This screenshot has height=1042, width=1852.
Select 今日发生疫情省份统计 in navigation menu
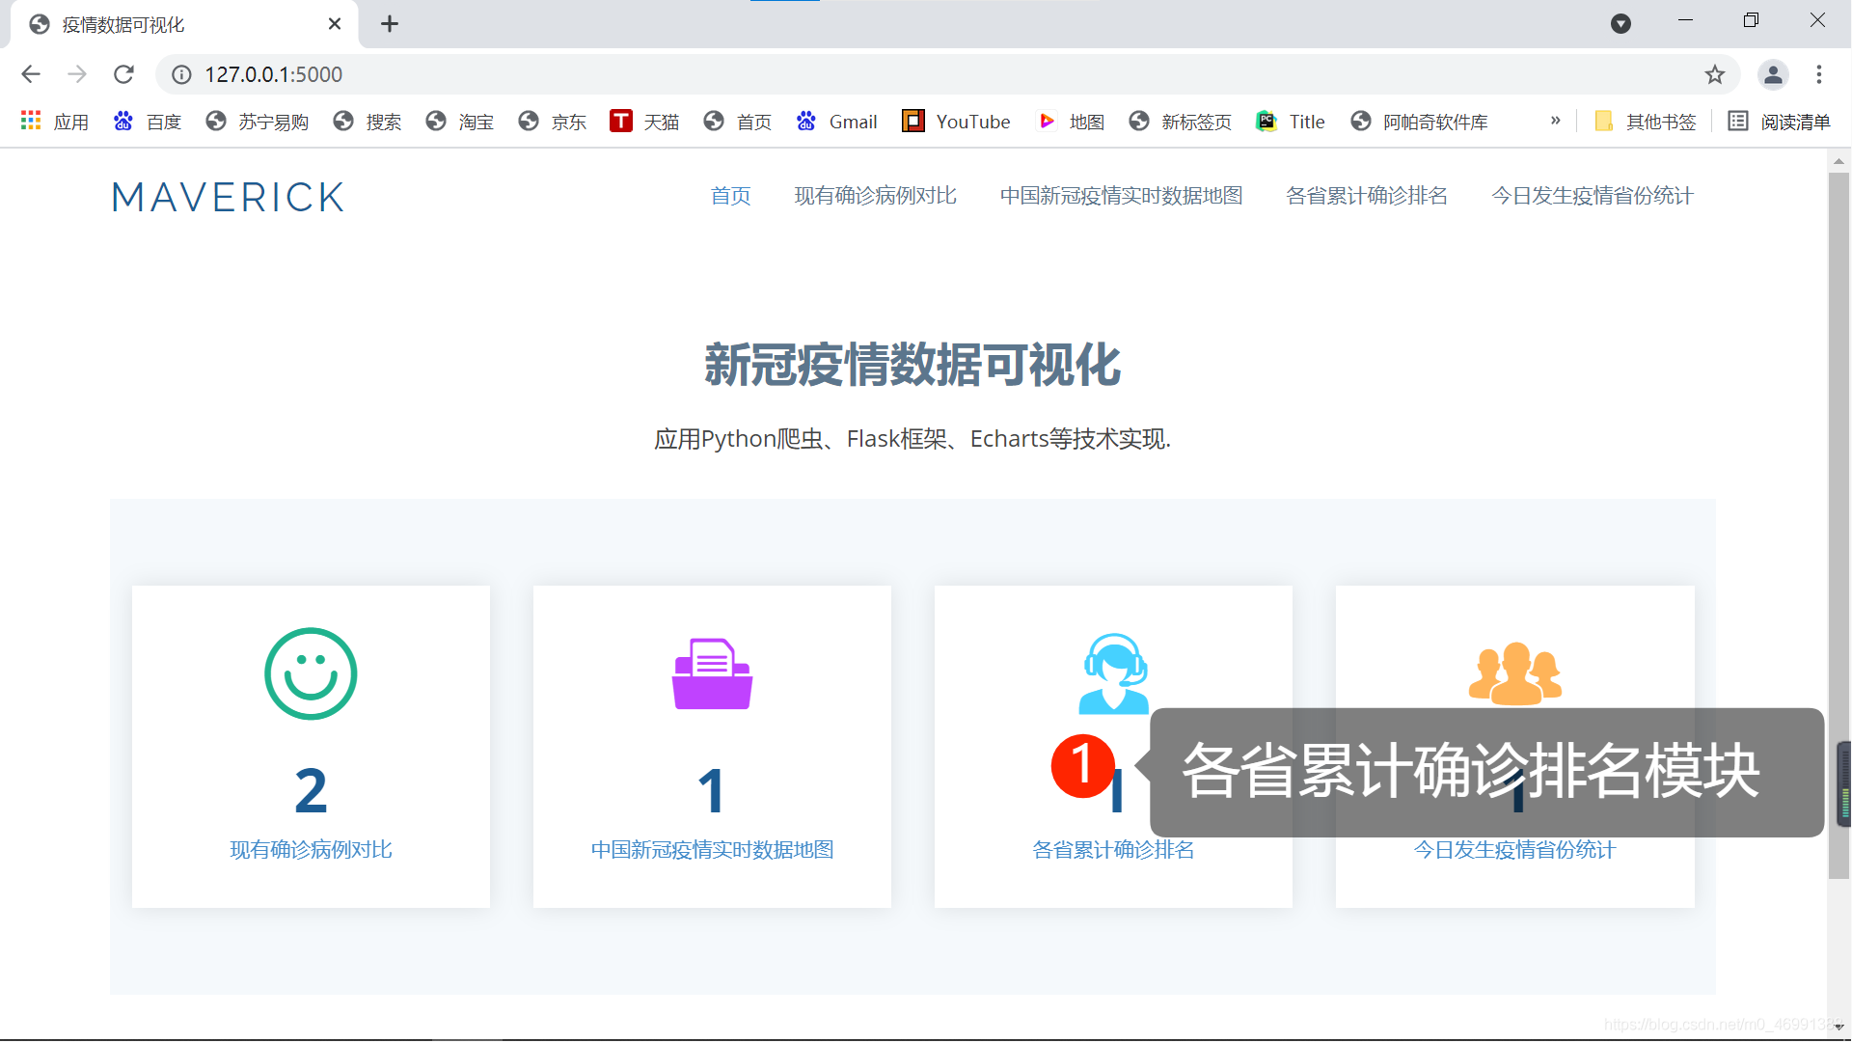point(1592,196)
